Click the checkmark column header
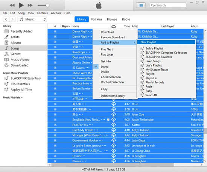The width and height of the screenshot is (207, 172). [x=55, y=26]
